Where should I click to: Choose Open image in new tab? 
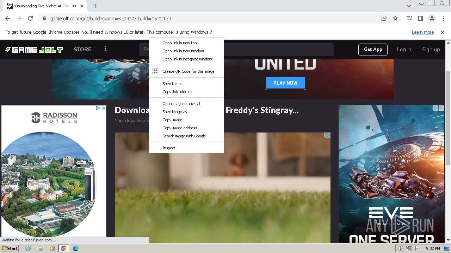coord(186,104)
